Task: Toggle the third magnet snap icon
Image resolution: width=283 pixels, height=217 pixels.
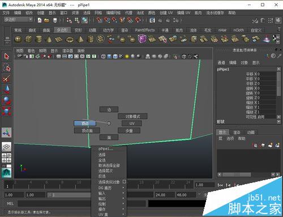Action: click(114, 20)
